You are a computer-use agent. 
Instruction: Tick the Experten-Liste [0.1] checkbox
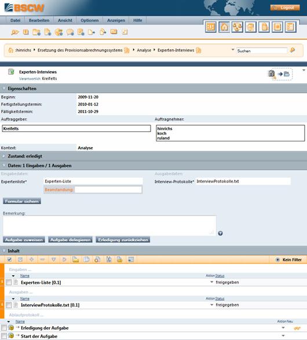tap(9, 282)
